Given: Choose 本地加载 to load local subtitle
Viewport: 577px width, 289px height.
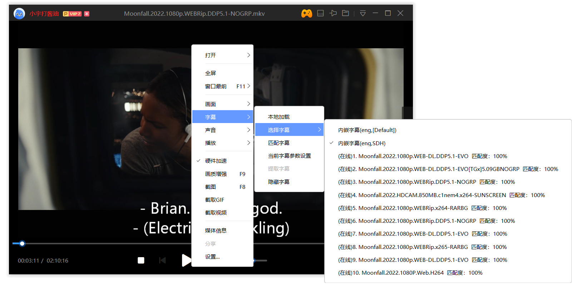Looking at the screenshot, I should tap(278, 117).
